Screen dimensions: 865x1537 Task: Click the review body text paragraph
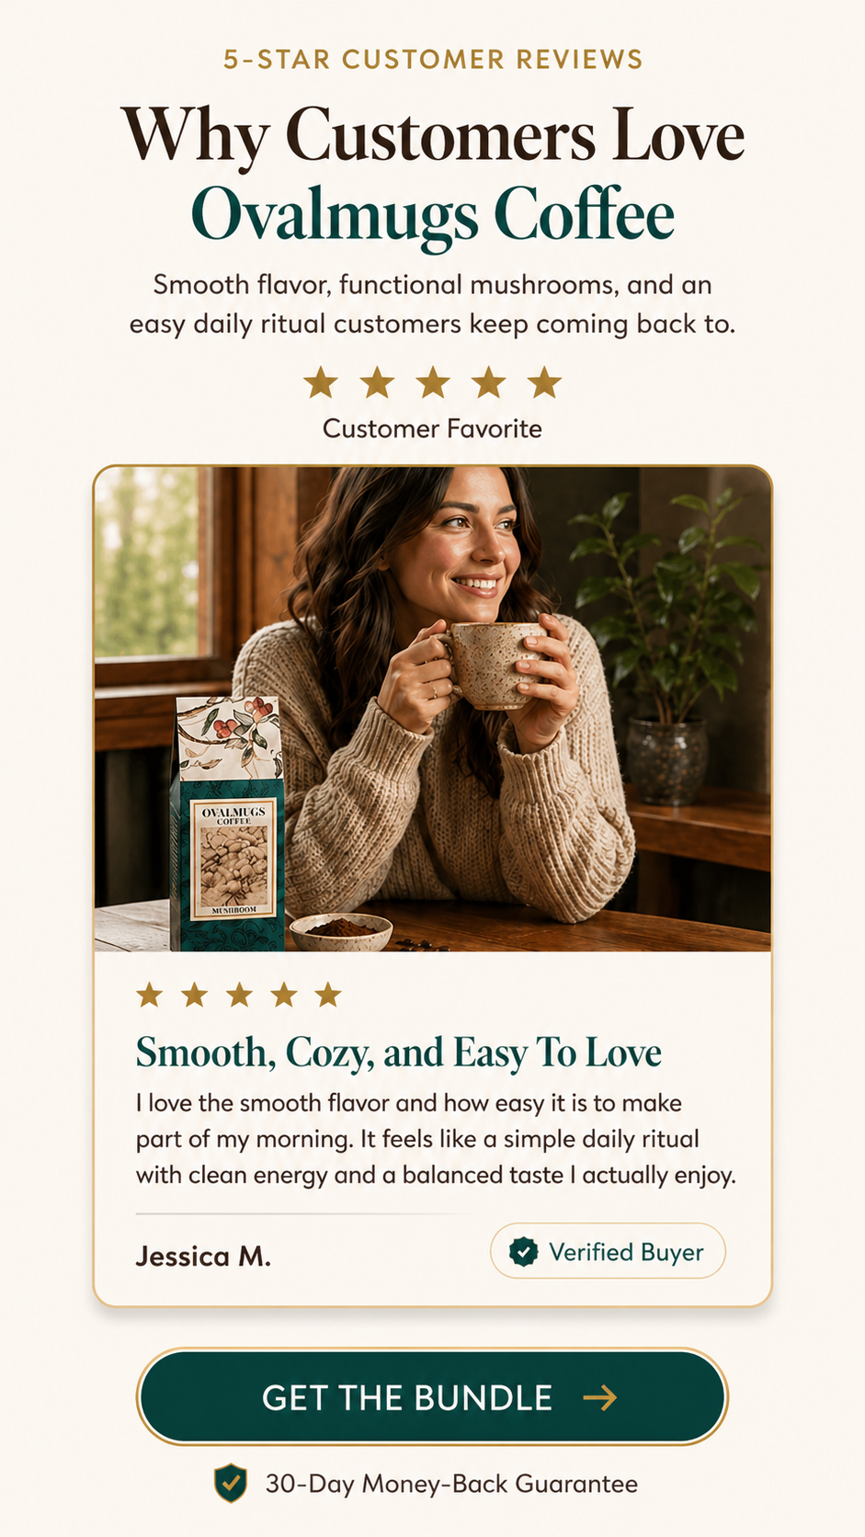(436, 1139)
